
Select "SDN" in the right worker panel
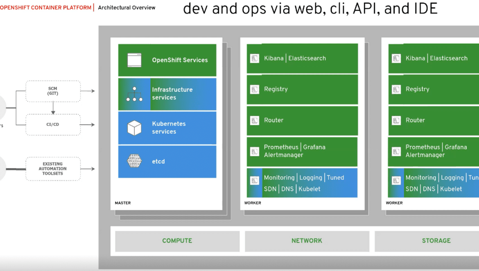(412, 189)
